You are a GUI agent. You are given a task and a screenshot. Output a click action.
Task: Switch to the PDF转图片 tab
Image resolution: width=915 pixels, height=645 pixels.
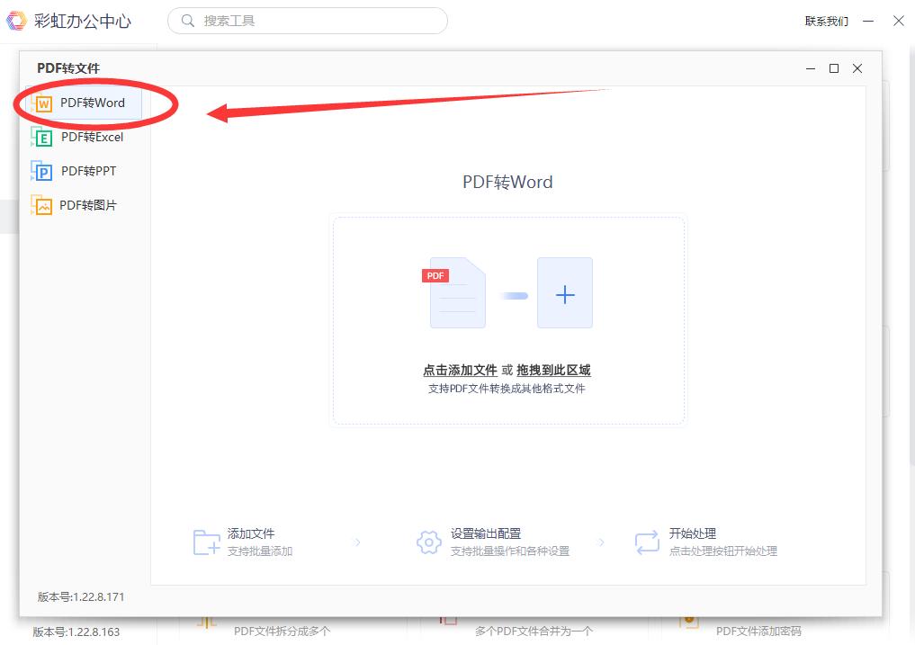90,205
